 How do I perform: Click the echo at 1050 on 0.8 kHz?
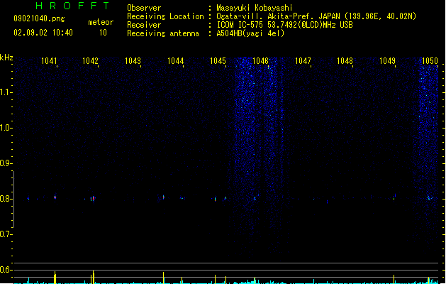click(x=429, y=197)
